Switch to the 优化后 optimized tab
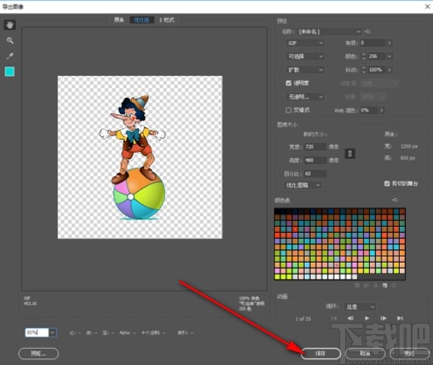This screenshot has width=433, height=365. pyautogui.click(x=141, y=20)
